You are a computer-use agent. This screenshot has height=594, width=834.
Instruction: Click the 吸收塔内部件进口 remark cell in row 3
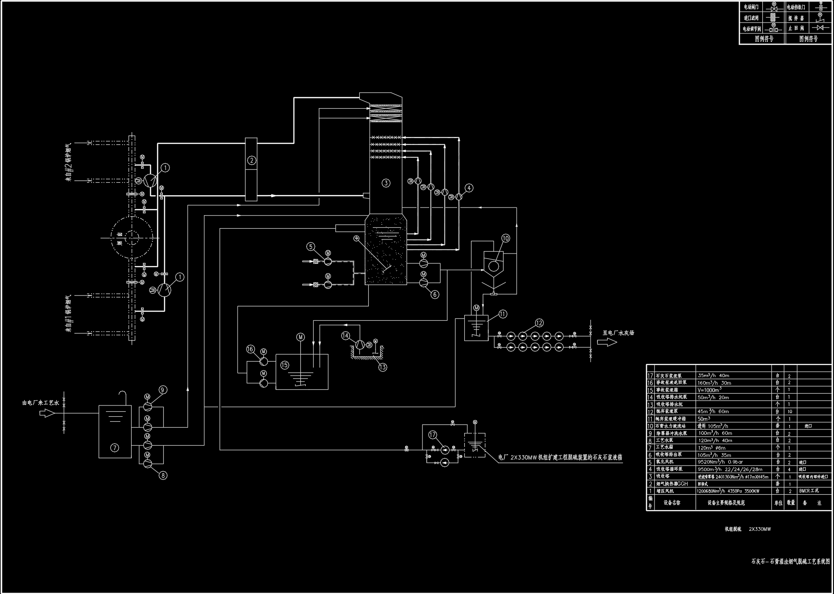coord(813,477)
